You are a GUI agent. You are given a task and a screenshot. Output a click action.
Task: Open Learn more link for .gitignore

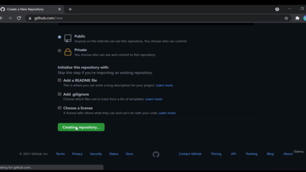click(154, 99)
